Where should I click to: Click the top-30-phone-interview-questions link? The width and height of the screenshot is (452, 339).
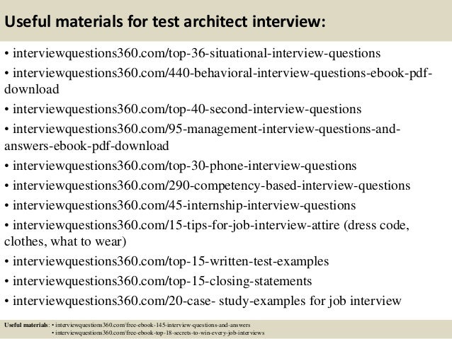tap(184, 166)
